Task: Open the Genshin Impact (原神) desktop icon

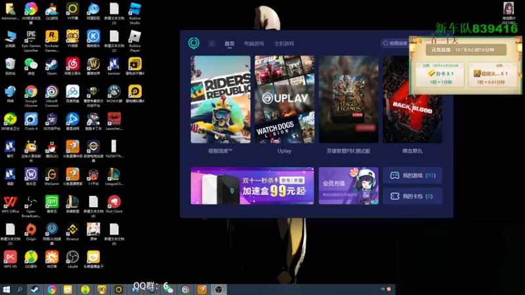Action: 93,232
